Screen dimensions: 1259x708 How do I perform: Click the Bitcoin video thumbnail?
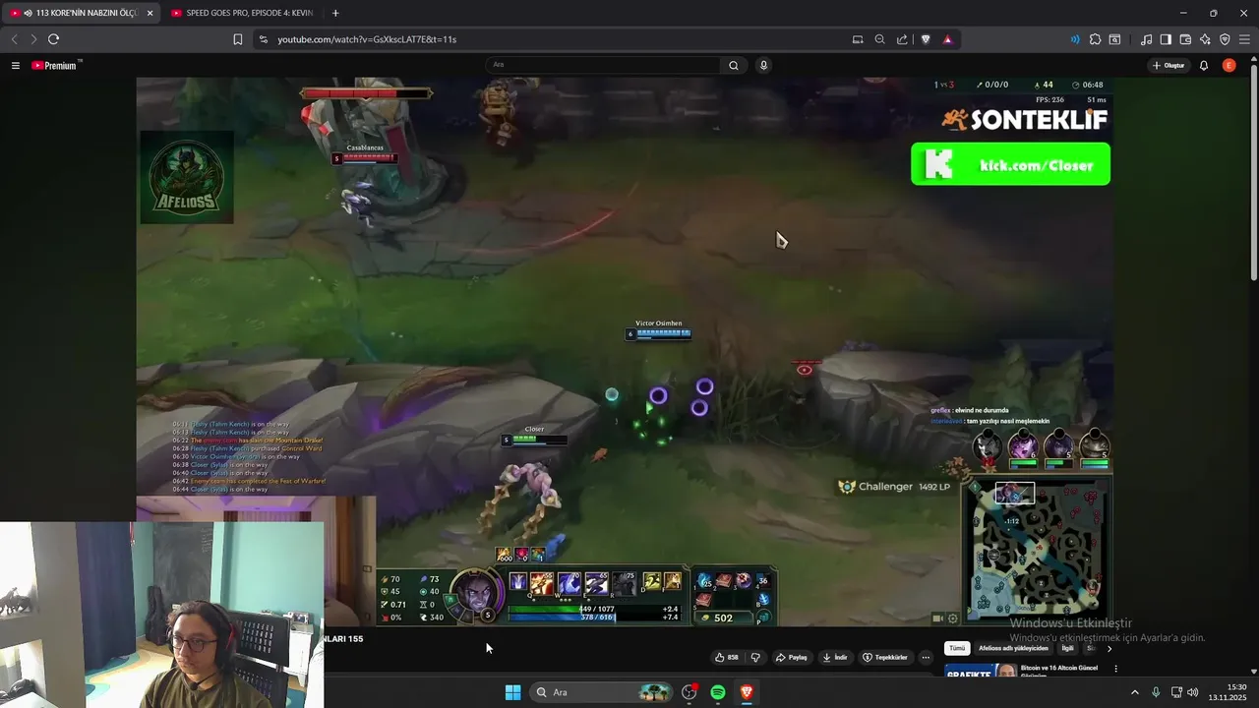[981, 671]
